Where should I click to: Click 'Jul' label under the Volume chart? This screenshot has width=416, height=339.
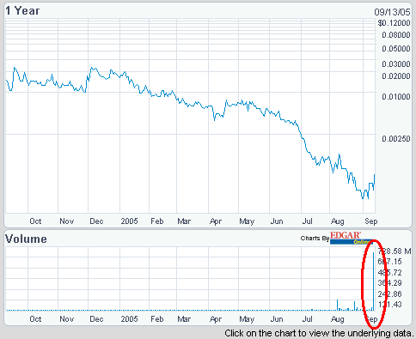308,319
